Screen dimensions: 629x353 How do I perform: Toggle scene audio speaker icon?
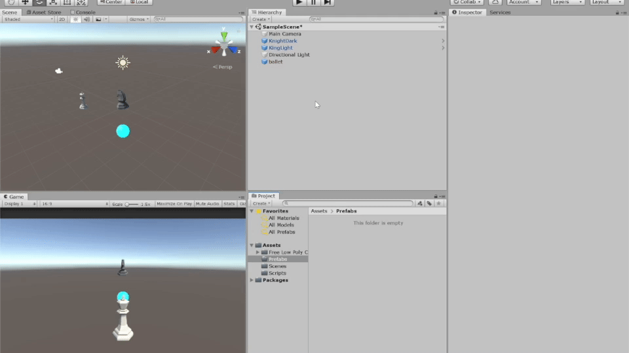(x=86, y=20)
